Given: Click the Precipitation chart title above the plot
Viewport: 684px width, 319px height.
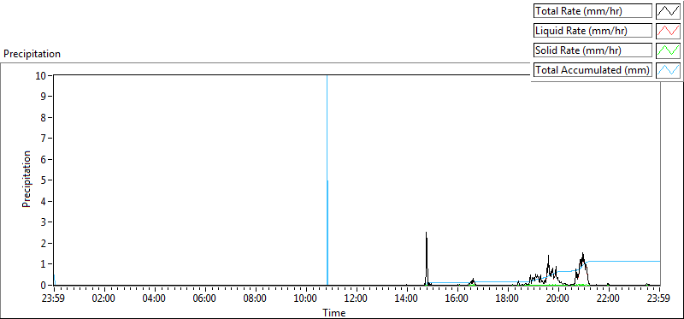Looking at the screenshot, I should coord(32,54).
